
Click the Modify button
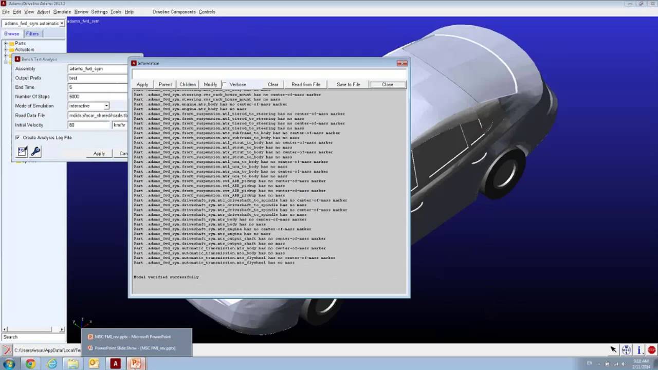tap(210, 84)
